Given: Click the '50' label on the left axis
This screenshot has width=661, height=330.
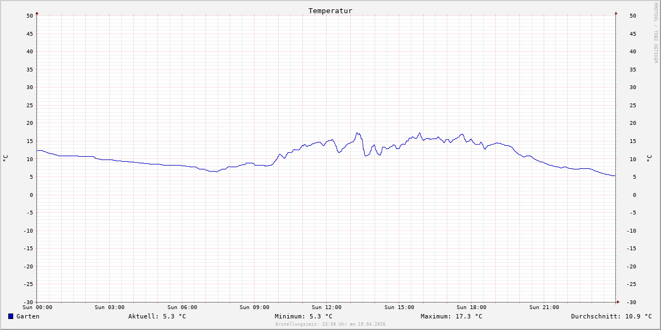Looking at the screenshot, I should [30, 15].
